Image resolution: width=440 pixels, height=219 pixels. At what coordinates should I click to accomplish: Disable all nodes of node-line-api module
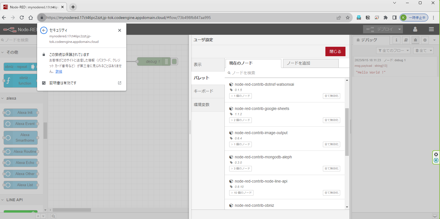332,193
